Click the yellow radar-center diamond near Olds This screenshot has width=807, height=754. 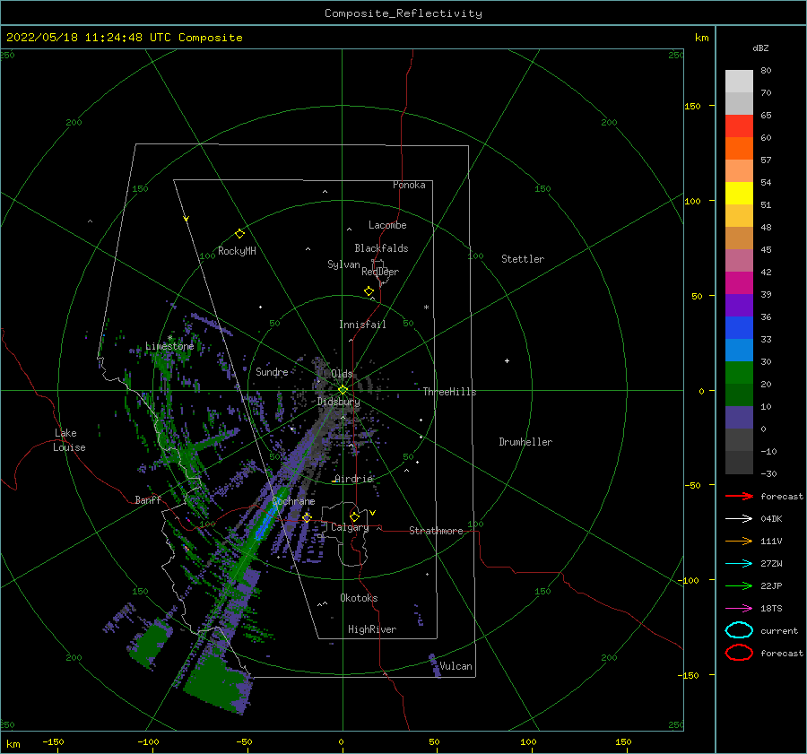pyautogui.click(x=343, y=390)
